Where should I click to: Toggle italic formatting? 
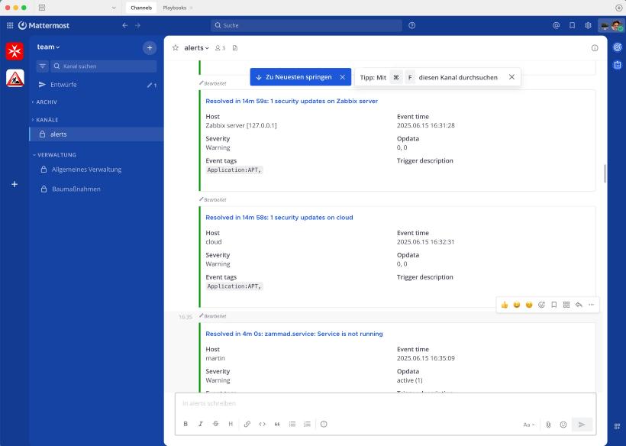pos(201,424)
